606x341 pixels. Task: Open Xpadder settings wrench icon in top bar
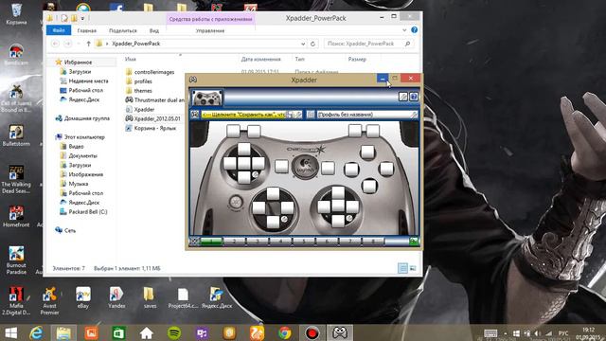pos(403,97)
